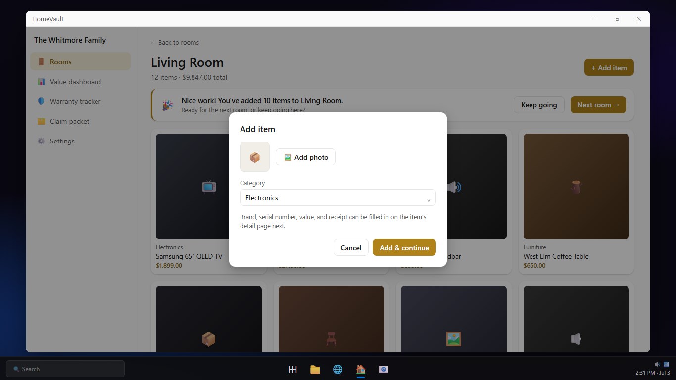This screenshot has height=380, width=676.
Task: Open the West Elm Coffee Table thumbnail
Action: 576,187
